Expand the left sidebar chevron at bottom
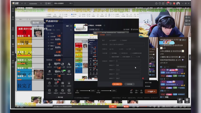Image resolution: width=201 pixels, height=113 pixels. [13, 67]
